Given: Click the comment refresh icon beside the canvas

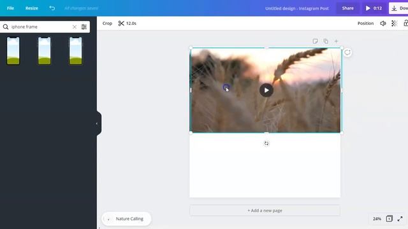Looking at the screenshot, I should (x=347, y=52).
